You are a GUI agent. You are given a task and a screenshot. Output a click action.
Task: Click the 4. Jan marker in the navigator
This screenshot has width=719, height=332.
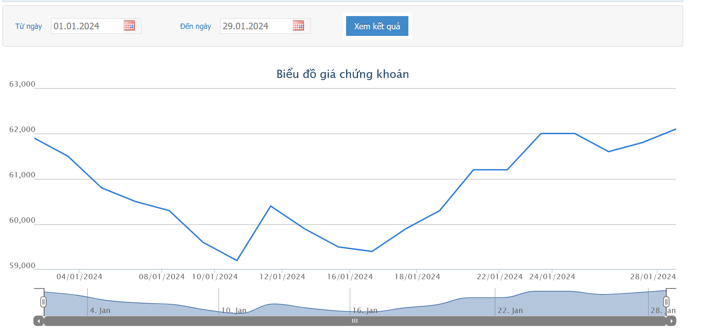click(100, 311)
